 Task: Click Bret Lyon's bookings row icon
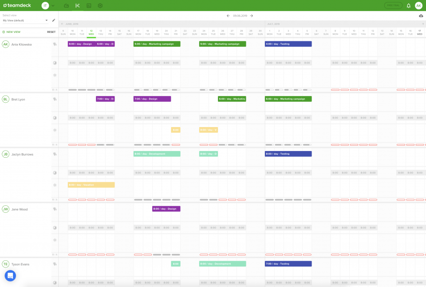click(x=55, y=99)
